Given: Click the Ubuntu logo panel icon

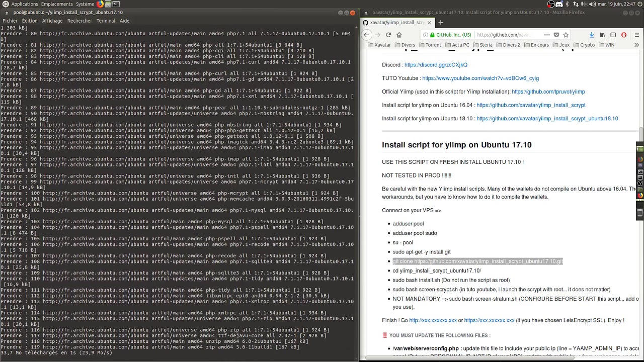Looking at the screenshot, I should point(5,4).
